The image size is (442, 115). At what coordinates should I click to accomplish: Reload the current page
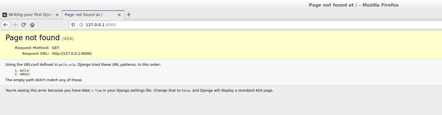(23, 25)
